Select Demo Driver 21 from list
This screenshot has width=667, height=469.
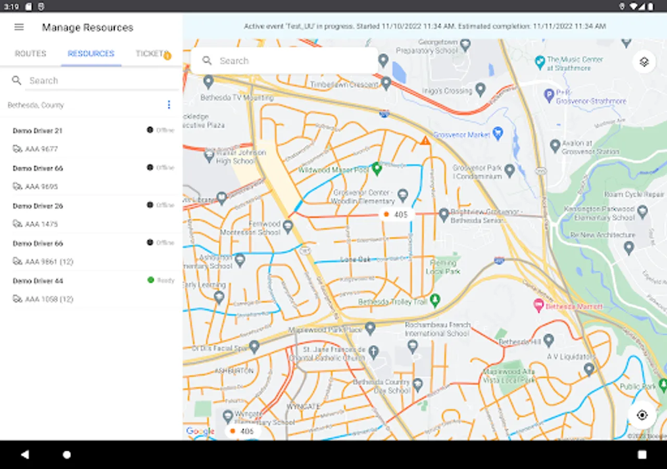pyautogui.click(x=38, y=131)
